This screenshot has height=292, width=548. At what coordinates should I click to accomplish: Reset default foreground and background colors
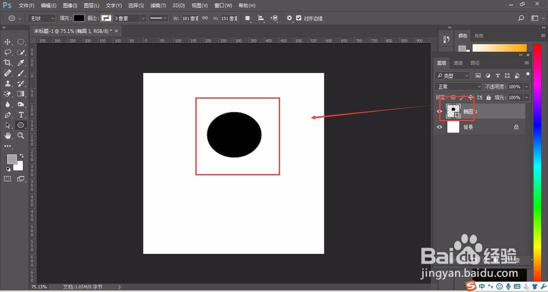click(8, 169)
